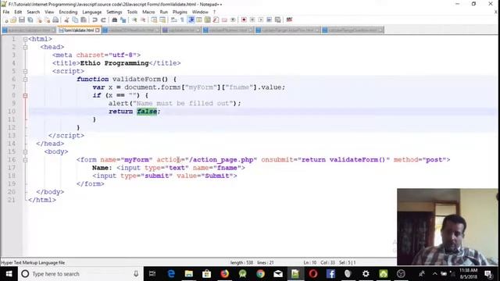
Task: Click the Zoom Out toolbar icon
Action: 143,20
